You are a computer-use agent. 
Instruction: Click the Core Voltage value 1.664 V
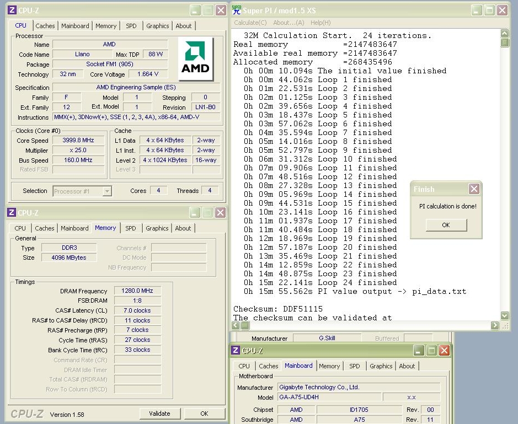click(x=148, y=74)
